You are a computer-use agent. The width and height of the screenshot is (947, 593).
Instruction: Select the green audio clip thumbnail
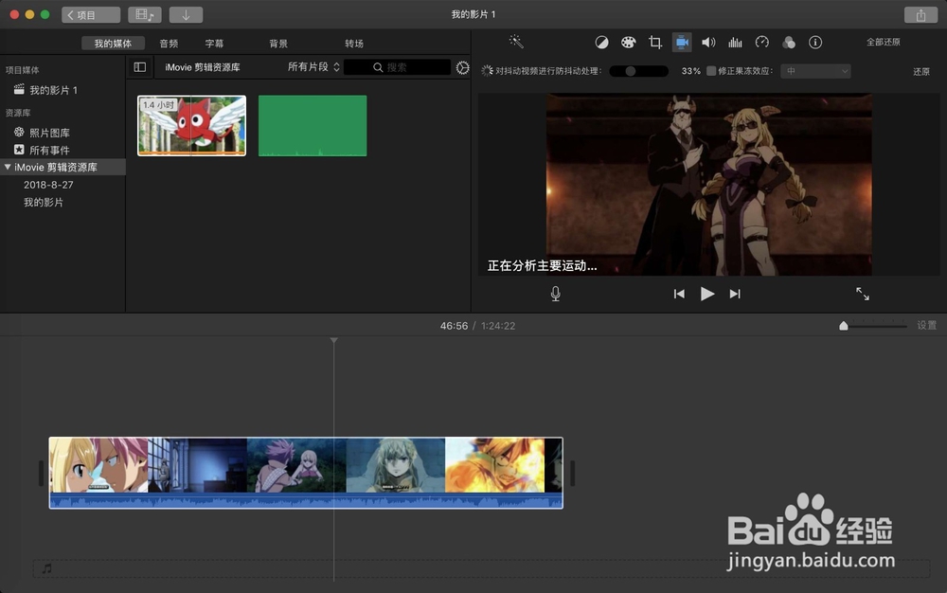coord(313,126)
